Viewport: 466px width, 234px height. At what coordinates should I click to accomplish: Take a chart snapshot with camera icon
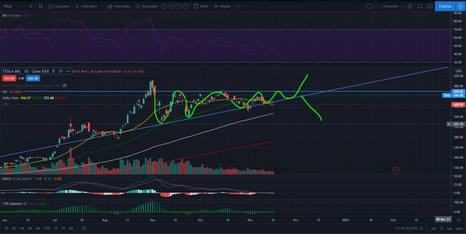click(x=430, y=6)
